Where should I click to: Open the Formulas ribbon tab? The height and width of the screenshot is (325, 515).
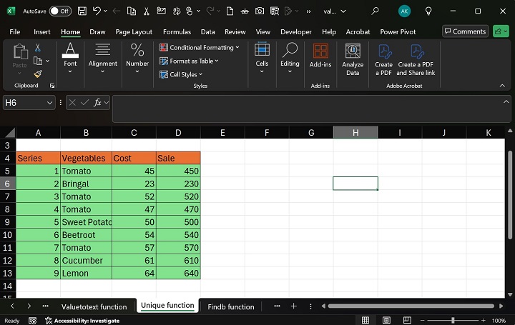click(x=177, y=32)
